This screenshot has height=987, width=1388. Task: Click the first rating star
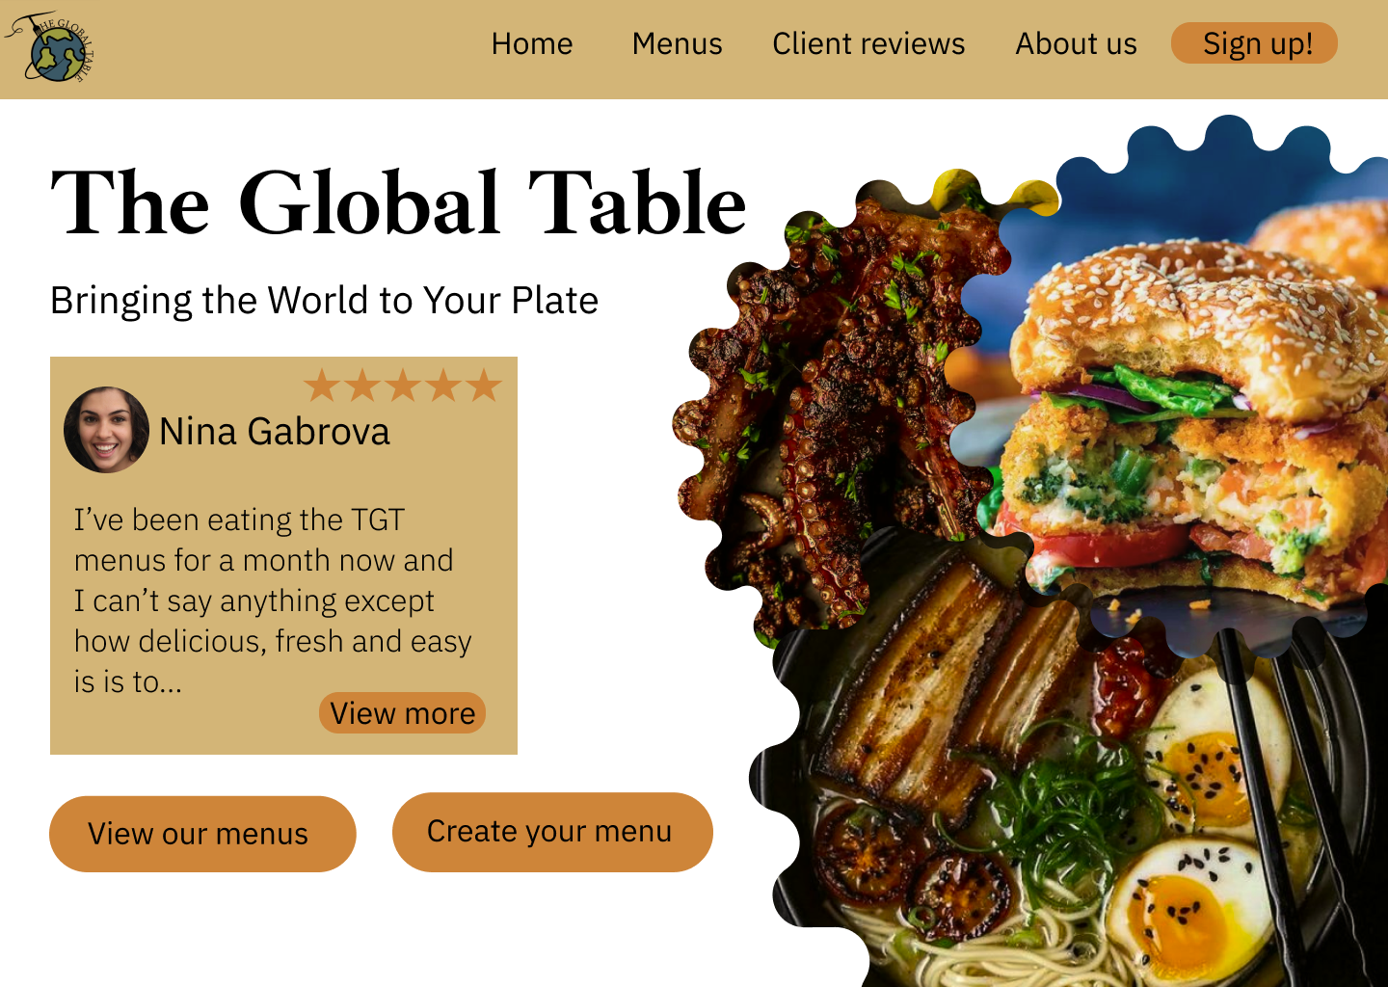click(322, 386)
